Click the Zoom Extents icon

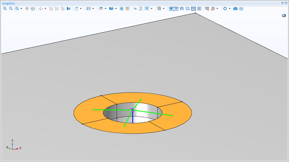click(33, 9)
